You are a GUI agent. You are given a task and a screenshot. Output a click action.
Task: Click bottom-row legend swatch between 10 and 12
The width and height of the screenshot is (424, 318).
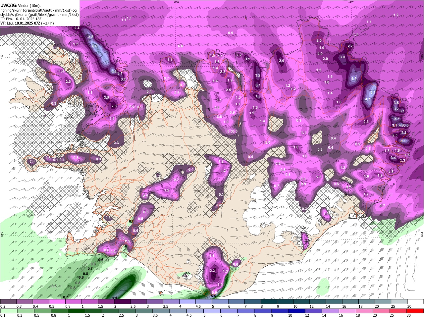click(x=297, y=311)
